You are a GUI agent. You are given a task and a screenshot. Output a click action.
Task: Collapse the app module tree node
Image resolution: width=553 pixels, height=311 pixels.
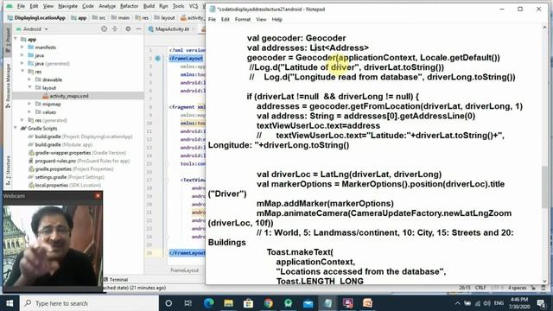tap(16, 39)
